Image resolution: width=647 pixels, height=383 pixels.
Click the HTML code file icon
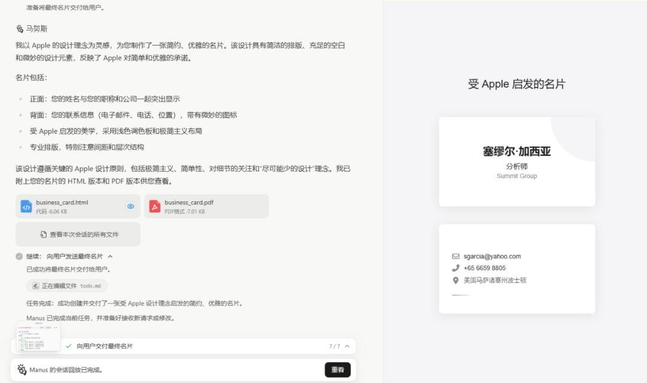[x=26, y=207]
